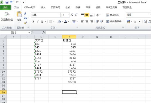Switch to the Office助手 tab
Viewport: 151px width, 103px height.
pyautogui.click(x=30, y=8)
